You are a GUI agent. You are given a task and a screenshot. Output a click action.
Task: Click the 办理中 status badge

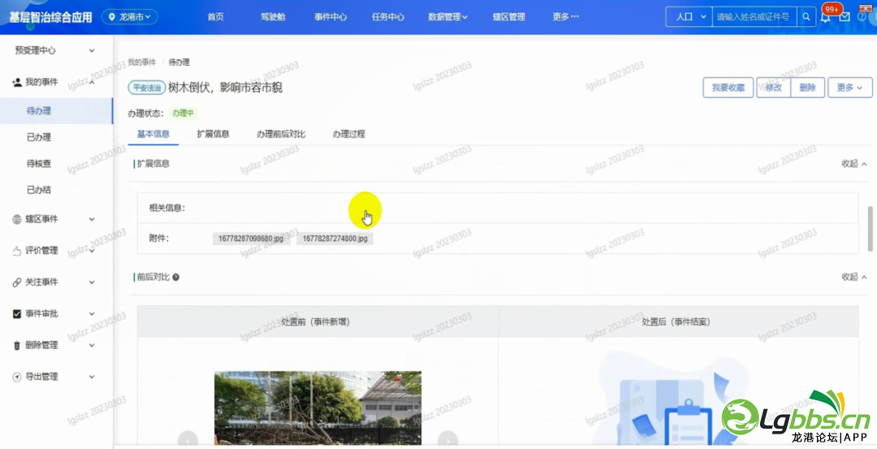[183, 113]
